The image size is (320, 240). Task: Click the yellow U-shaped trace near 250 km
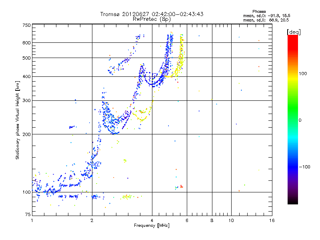(142, 115)
